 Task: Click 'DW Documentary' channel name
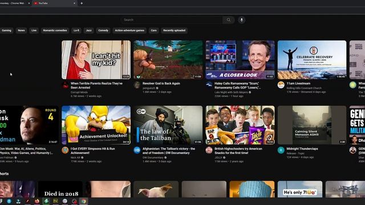(153, 158)
